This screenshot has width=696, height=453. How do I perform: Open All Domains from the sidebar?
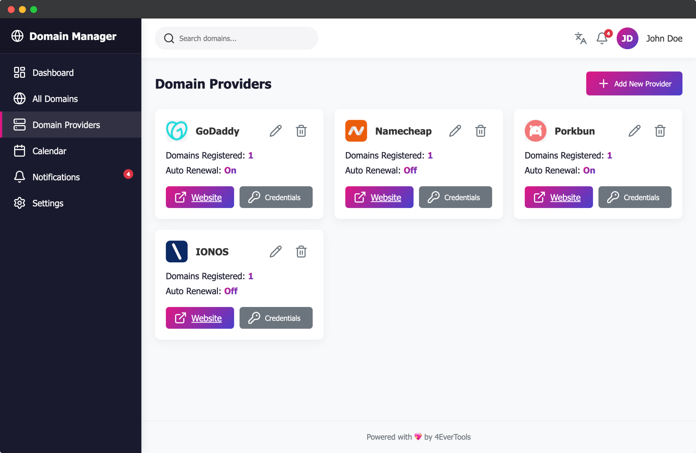click(54, 99)
